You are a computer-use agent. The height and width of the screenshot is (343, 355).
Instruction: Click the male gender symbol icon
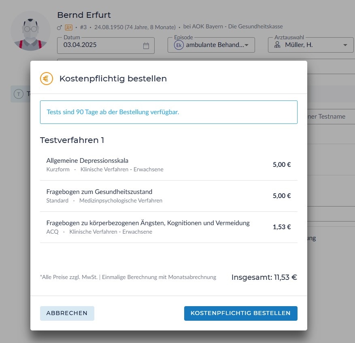pyautogui.click(x=60, y=27)
